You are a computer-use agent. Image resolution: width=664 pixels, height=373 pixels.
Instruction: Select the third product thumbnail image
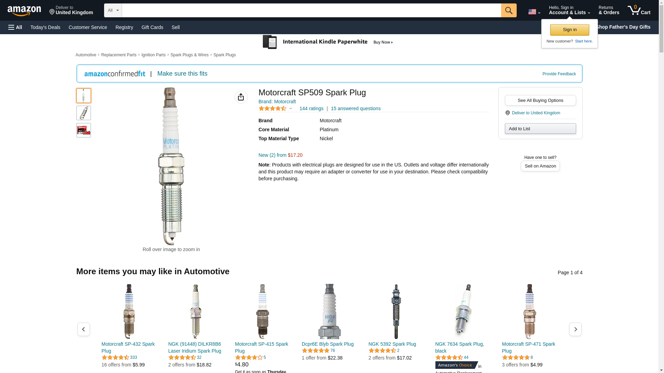[x=83, y=130]
